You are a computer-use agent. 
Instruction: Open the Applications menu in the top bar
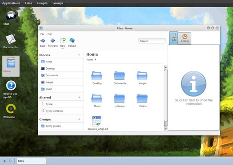coord(11,3)
